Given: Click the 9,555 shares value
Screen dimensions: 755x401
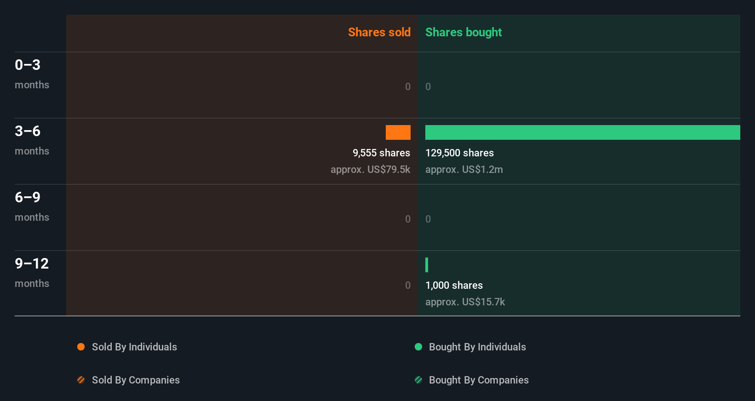Looking at the screenshot, I should [381, 153].
